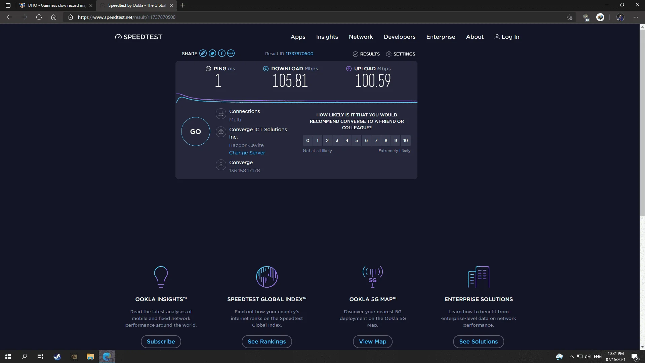The height and width of the screenshot is (363, 645).
Task: Share result on Facebook
Action: point(222,53)
